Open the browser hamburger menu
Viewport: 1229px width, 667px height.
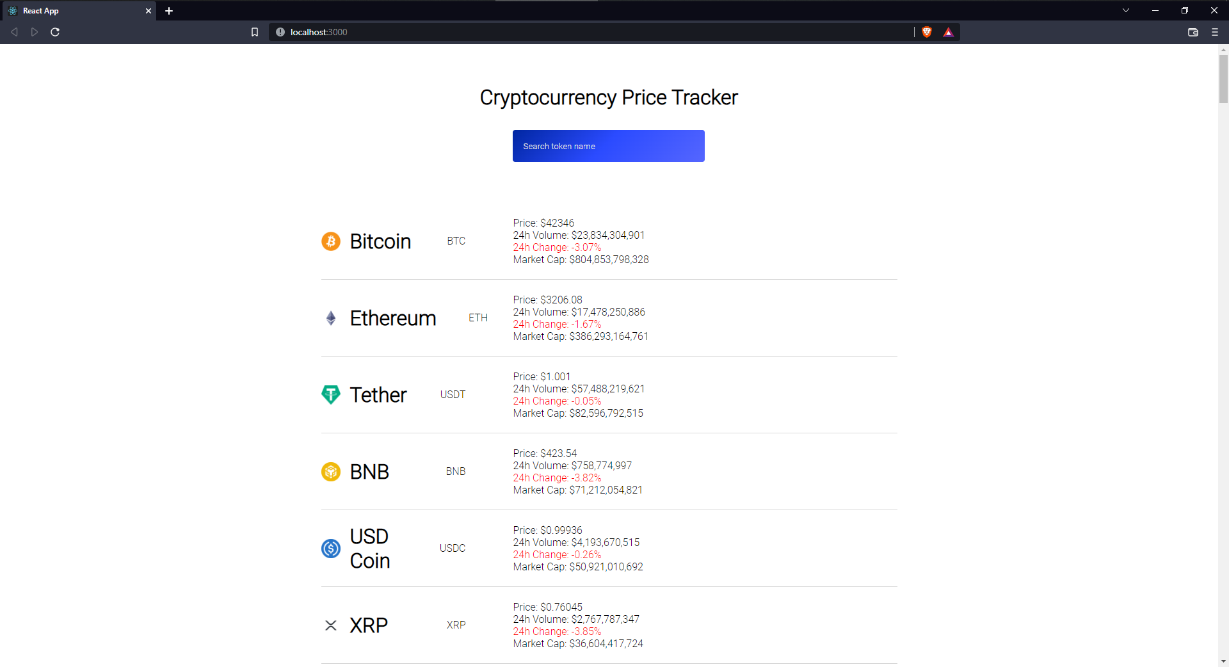(1215, 32)
